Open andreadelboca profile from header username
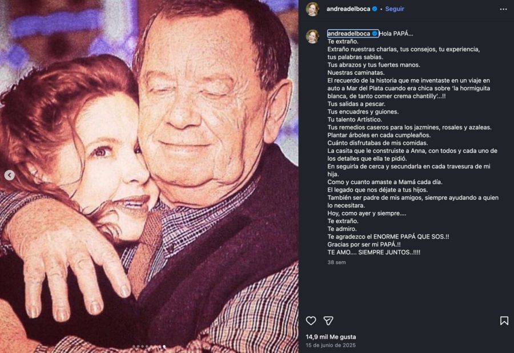 (x=348, y=9)
